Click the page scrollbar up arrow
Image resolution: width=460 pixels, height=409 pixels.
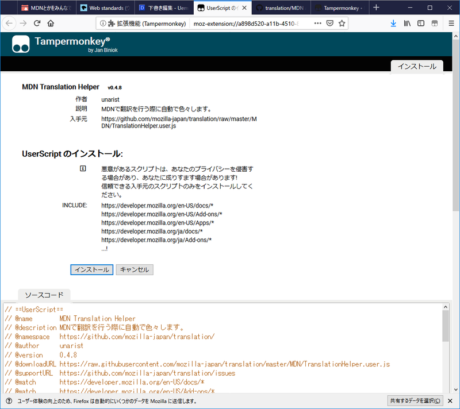click(455, 36)
